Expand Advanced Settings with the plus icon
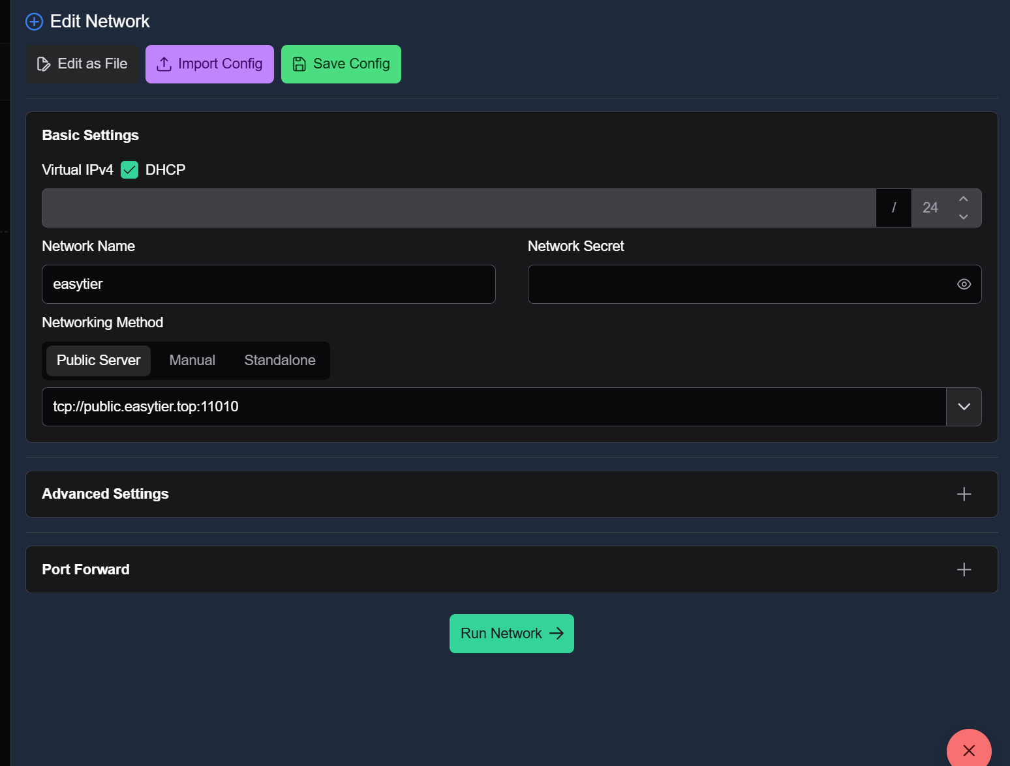The image size is (1010, 766). tap(964, 494)
